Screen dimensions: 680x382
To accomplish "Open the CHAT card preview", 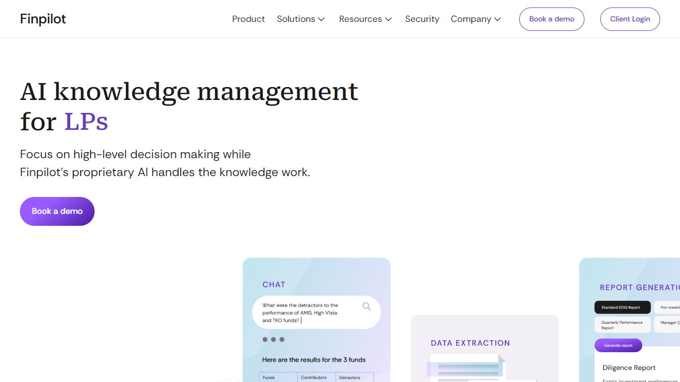I will [317, 320].
